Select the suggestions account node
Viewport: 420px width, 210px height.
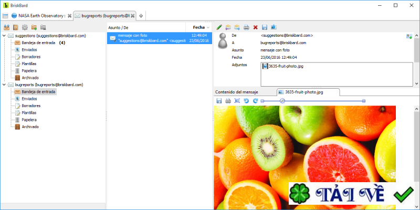(x=47, y=36)
